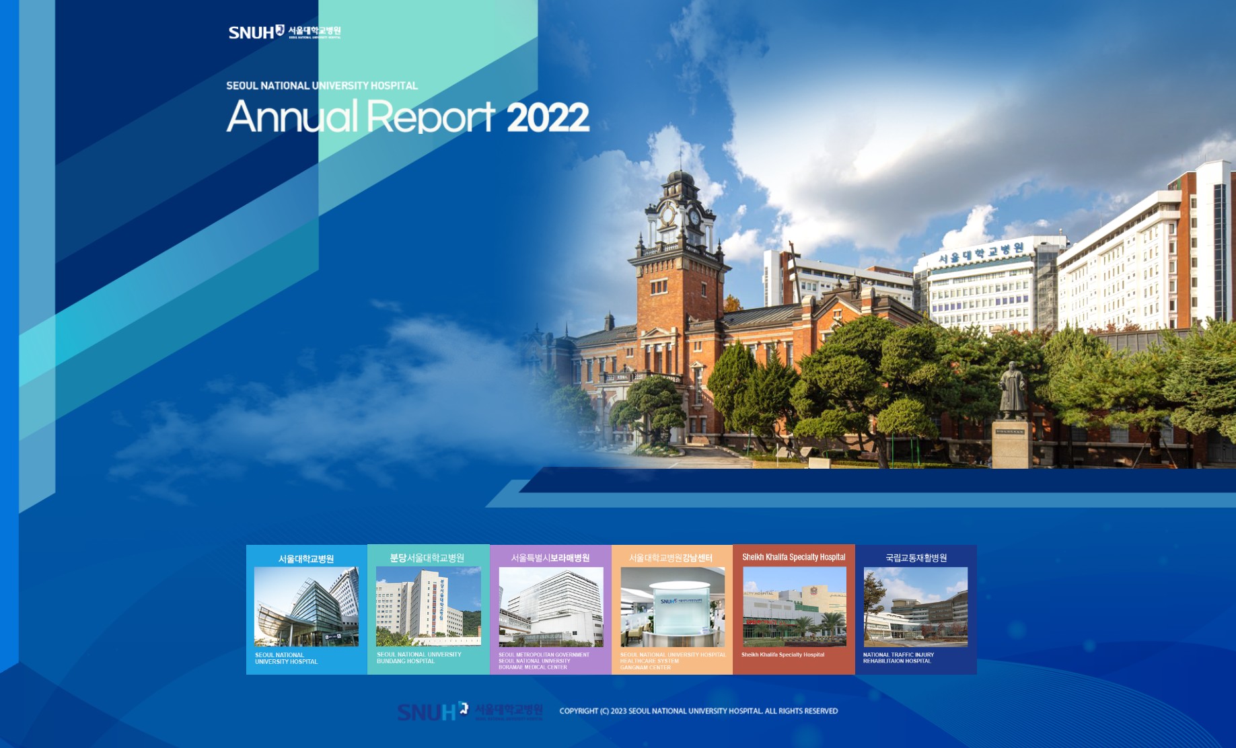Click the BORAMAE MEDICAL CENTER caption text
The height and width of the screenshot is (748, 1236).
pos(533,667)
